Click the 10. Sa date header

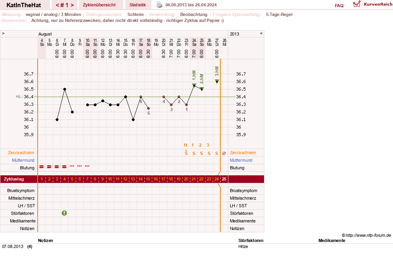point(88,42)
